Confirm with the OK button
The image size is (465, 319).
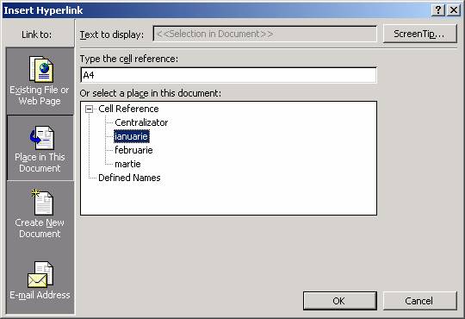339,301
